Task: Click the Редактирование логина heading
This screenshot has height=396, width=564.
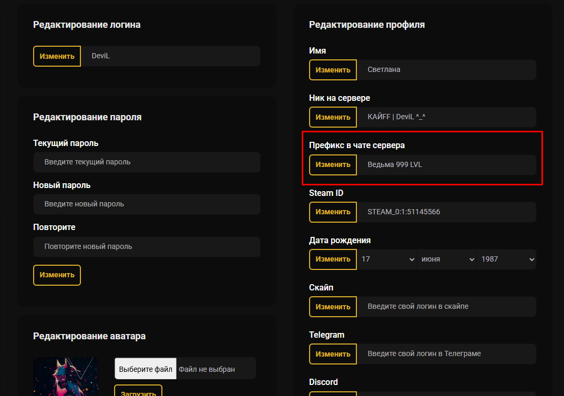Action: [87, 25]
